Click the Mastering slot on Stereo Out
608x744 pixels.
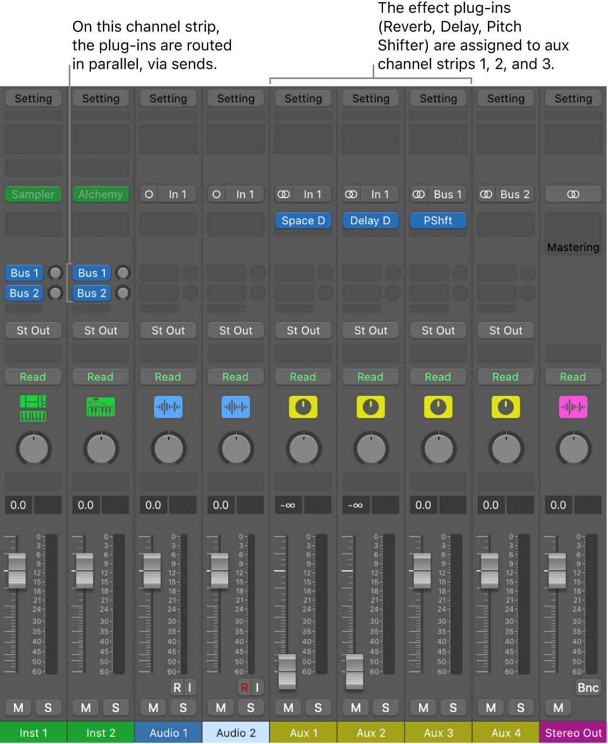tap(573, 247)
